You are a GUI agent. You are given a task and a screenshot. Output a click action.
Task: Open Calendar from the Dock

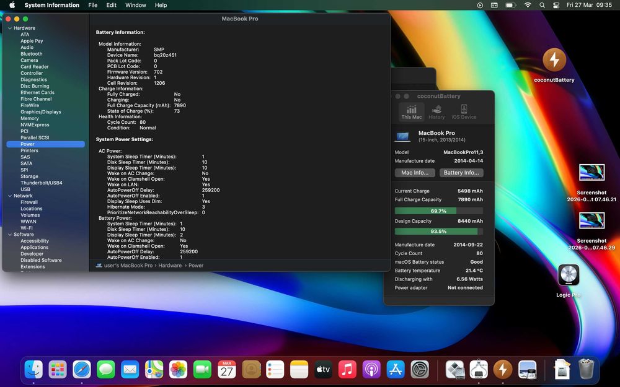tap(226, 370)
